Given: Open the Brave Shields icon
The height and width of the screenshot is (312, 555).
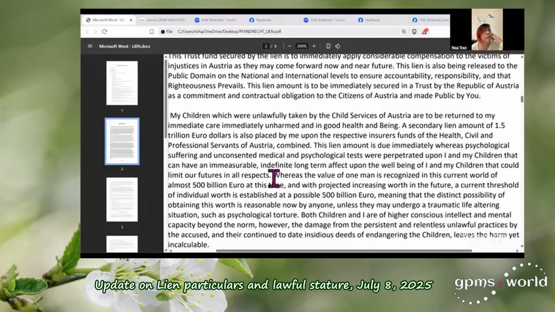Looking at the screenshot, I should pos(414,32).
